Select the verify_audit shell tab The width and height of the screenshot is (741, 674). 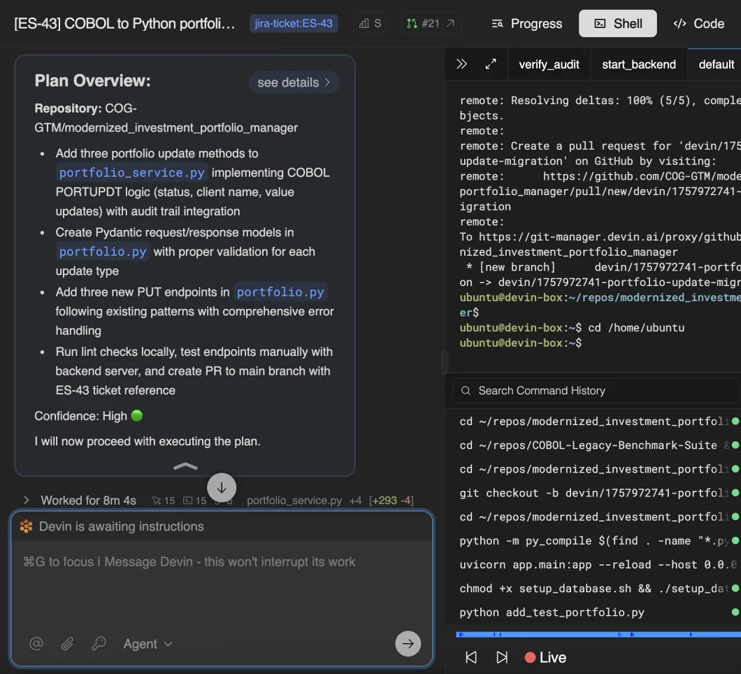[x=549, y=64]
